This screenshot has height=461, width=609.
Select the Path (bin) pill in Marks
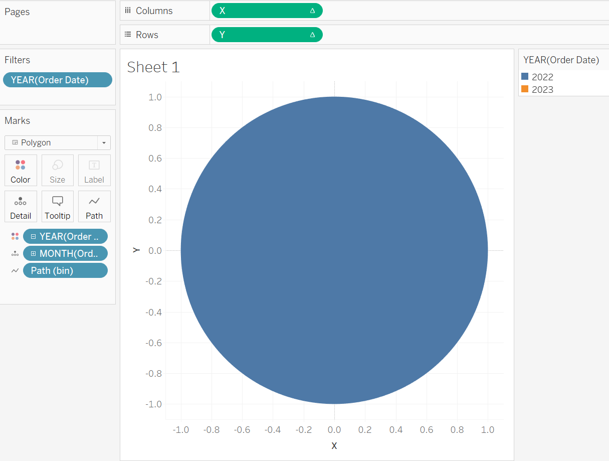(x=65, y=270)
